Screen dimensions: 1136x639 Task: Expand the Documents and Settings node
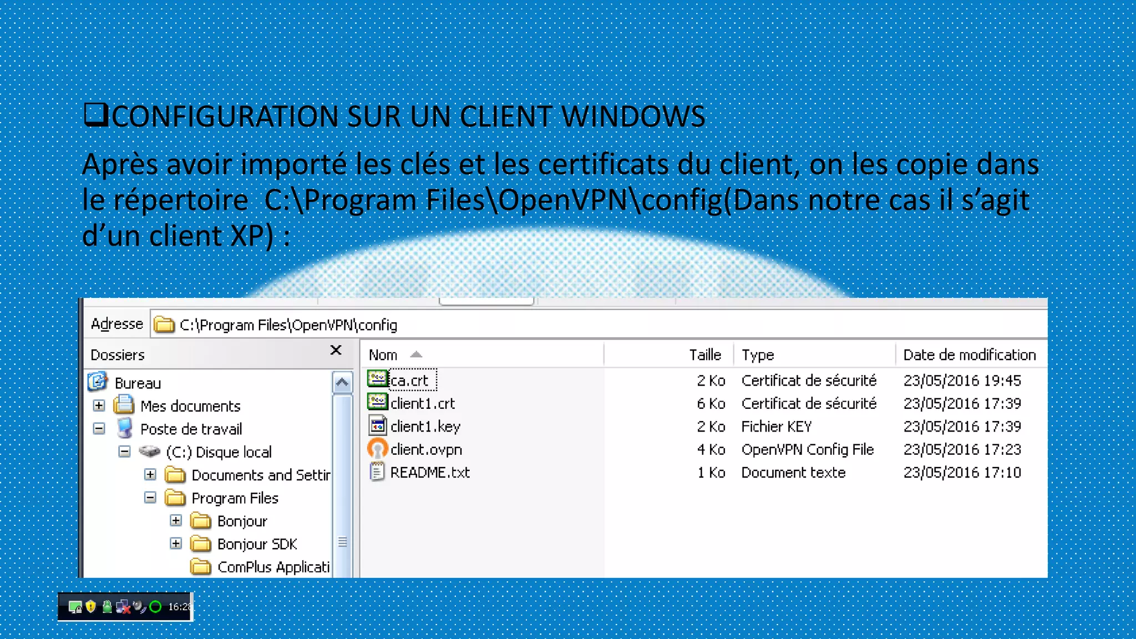tap(150, 474)
